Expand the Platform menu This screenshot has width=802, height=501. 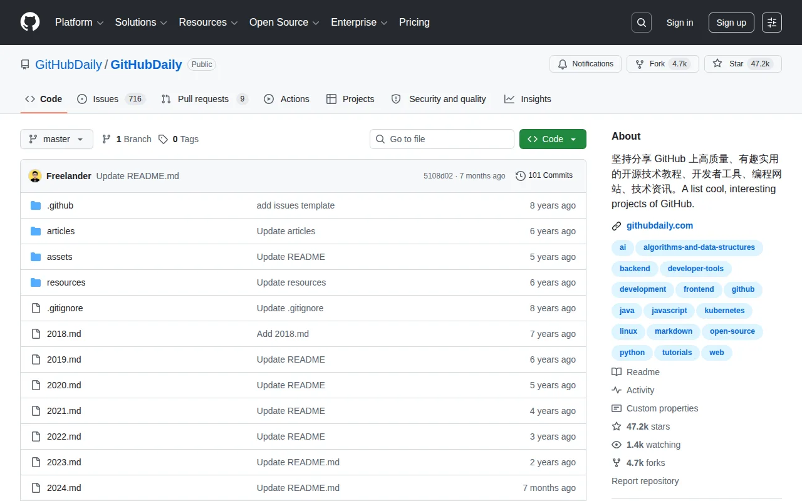(79, 23)
